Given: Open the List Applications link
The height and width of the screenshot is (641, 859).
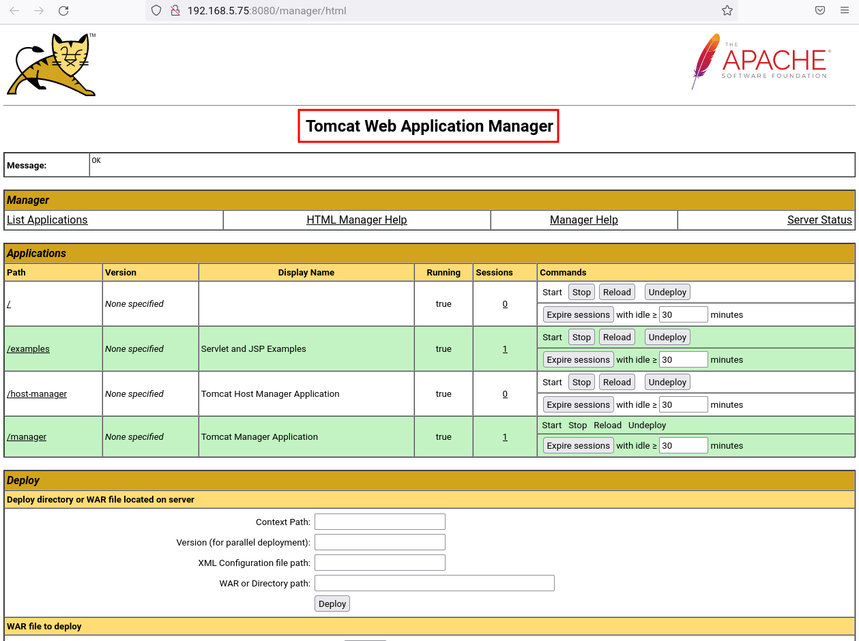Looking at the screenshot, I should 47,220.
